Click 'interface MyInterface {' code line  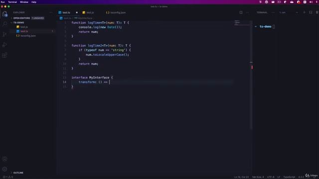tap(92, 78)
